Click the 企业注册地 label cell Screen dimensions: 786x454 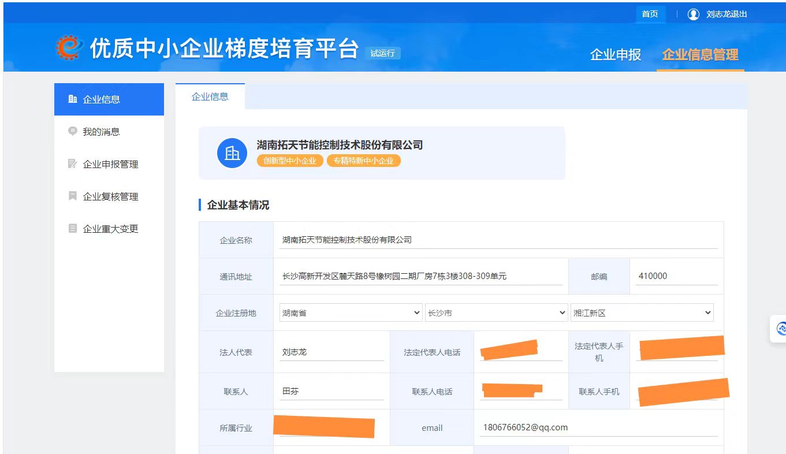[236, 312]
